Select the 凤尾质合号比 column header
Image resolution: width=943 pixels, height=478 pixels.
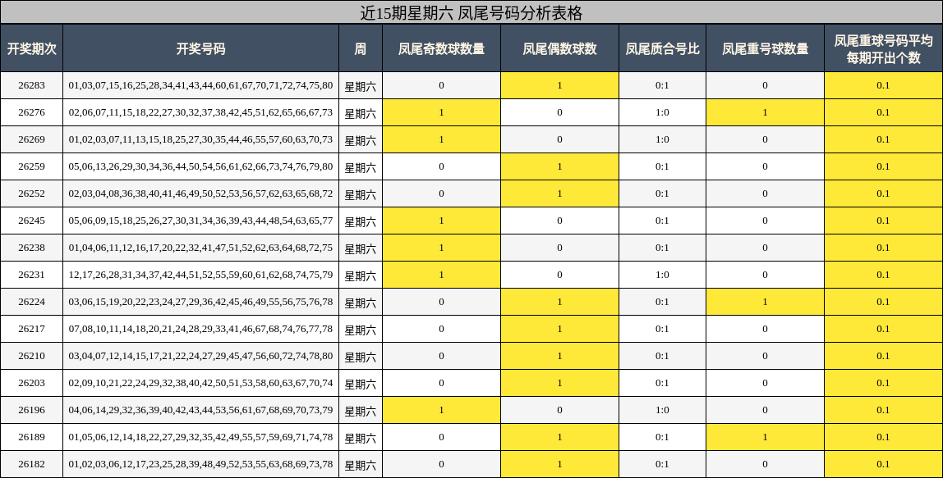coord(662,48)
